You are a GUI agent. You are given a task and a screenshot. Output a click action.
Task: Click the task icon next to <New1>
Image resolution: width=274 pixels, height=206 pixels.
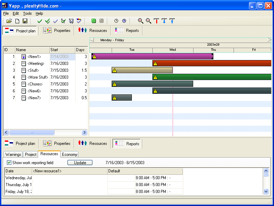(x=24, y=57)
